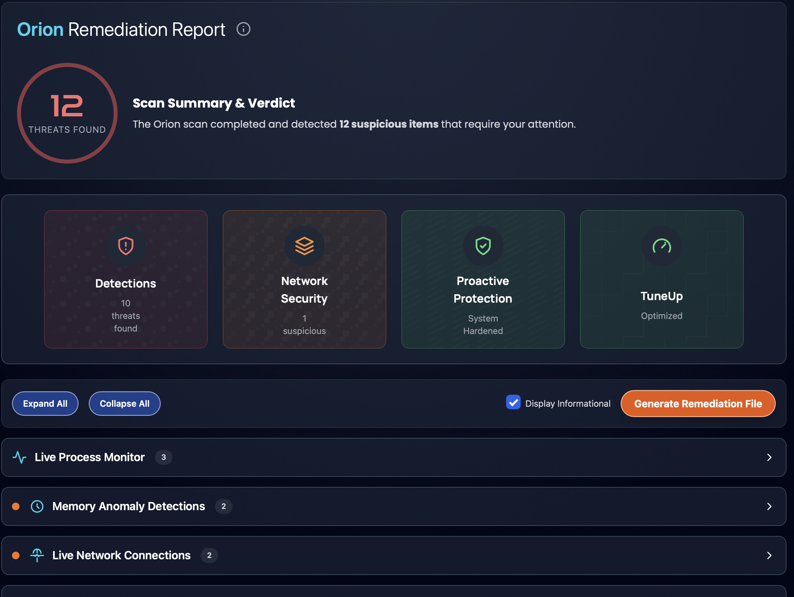Screen dimensions: 794x597
Task: Click the Live Network Connections antenna icon
Action: [37, 555]
